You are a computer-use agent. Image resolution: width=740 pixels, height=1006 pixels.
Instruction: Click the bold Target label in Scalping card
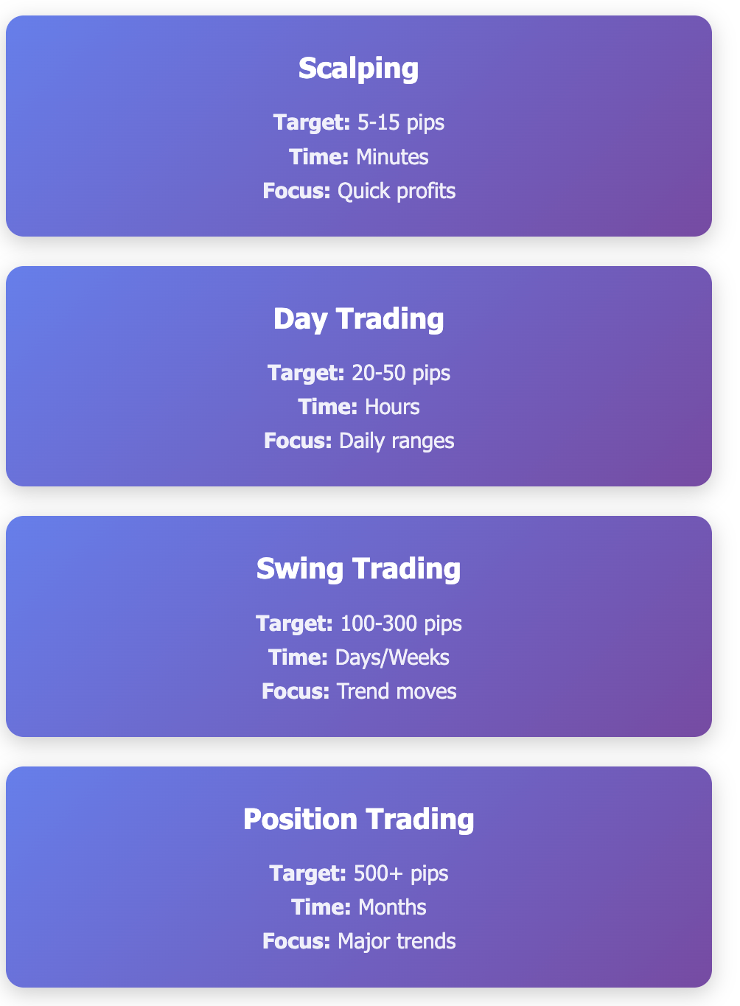coord(312,122)
